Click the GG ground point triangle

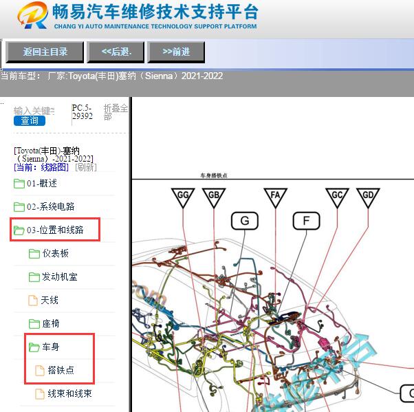[x=183, y=197]
